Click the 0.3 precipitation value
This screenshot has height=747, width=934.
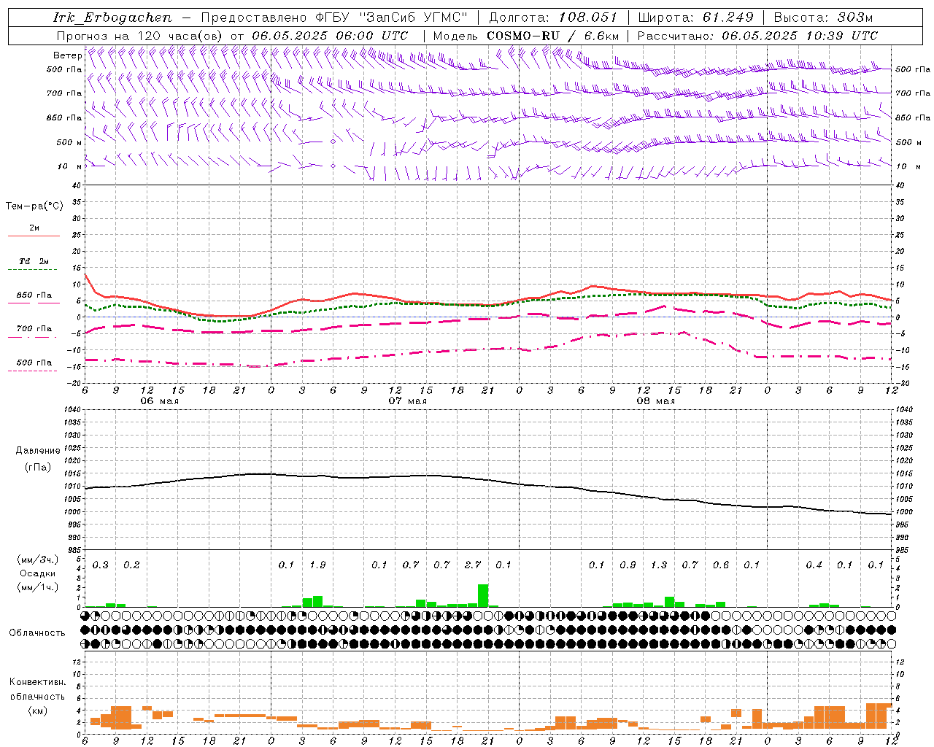101,565
